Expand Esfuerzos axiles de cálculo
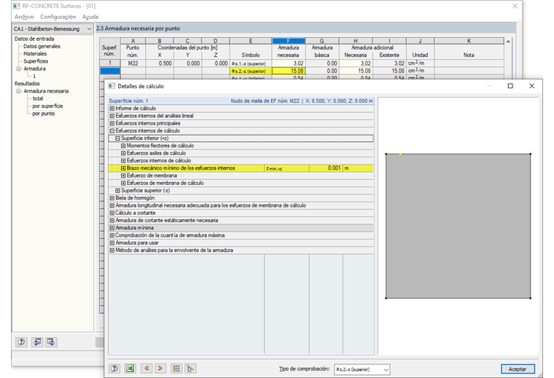The height and width of the screenshot is (378, 554). pos(123,153)
